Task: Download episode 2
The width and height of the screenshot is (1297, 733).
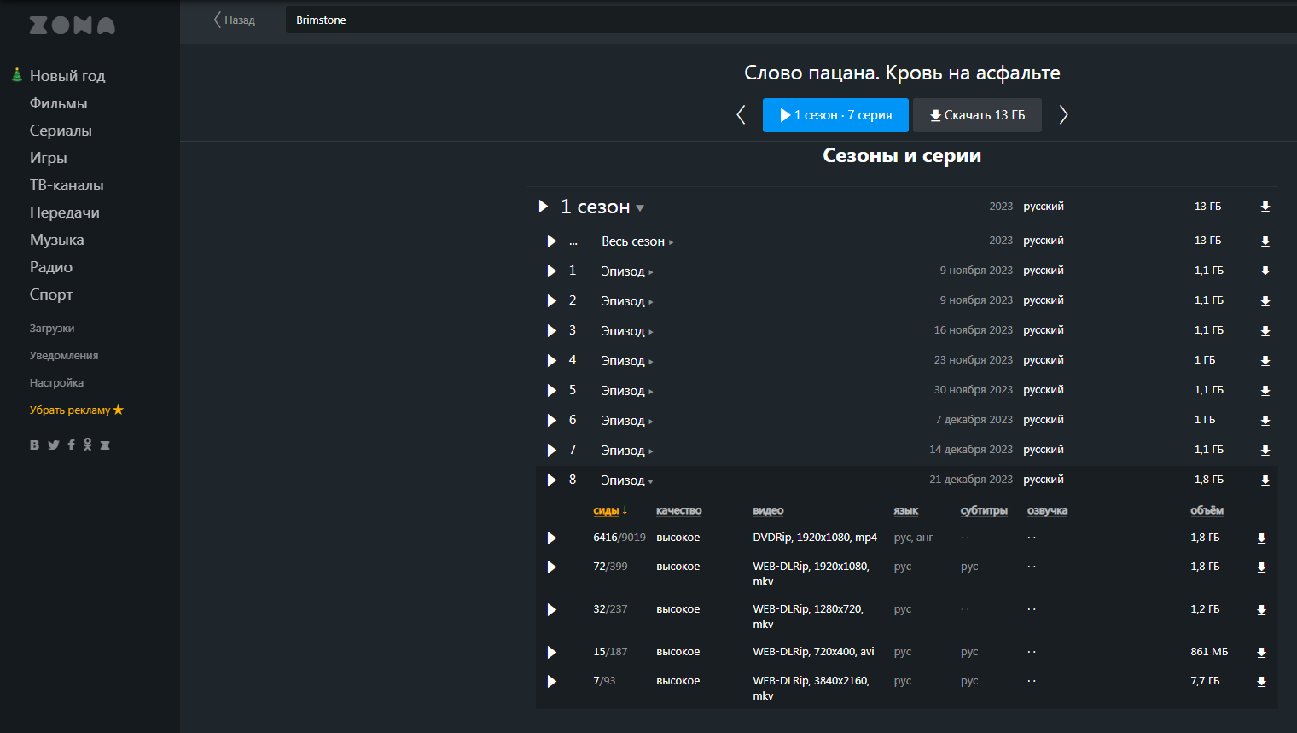Action: click(1265, 301)
